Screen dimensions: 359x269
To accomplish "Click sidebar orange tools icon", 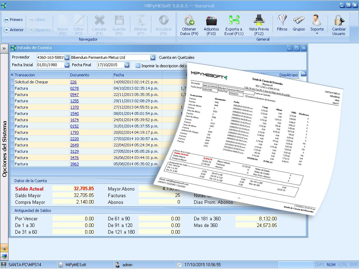I will click(4, 248).
